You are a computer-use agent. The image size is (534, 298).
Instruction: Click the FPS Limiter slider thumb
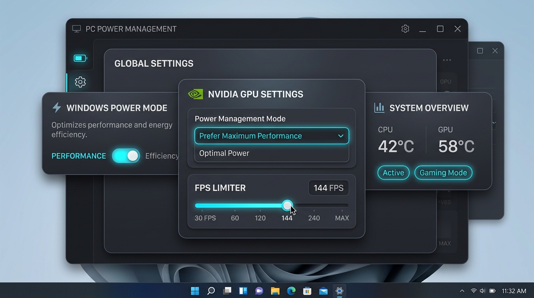[287, 206]
